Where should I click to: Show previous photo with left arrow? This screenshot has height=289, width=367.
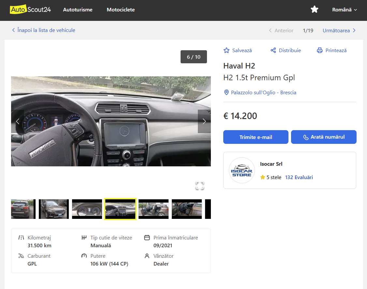[18, 121]
